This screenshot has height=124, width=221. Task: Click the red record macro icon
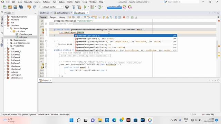(124, 17)
